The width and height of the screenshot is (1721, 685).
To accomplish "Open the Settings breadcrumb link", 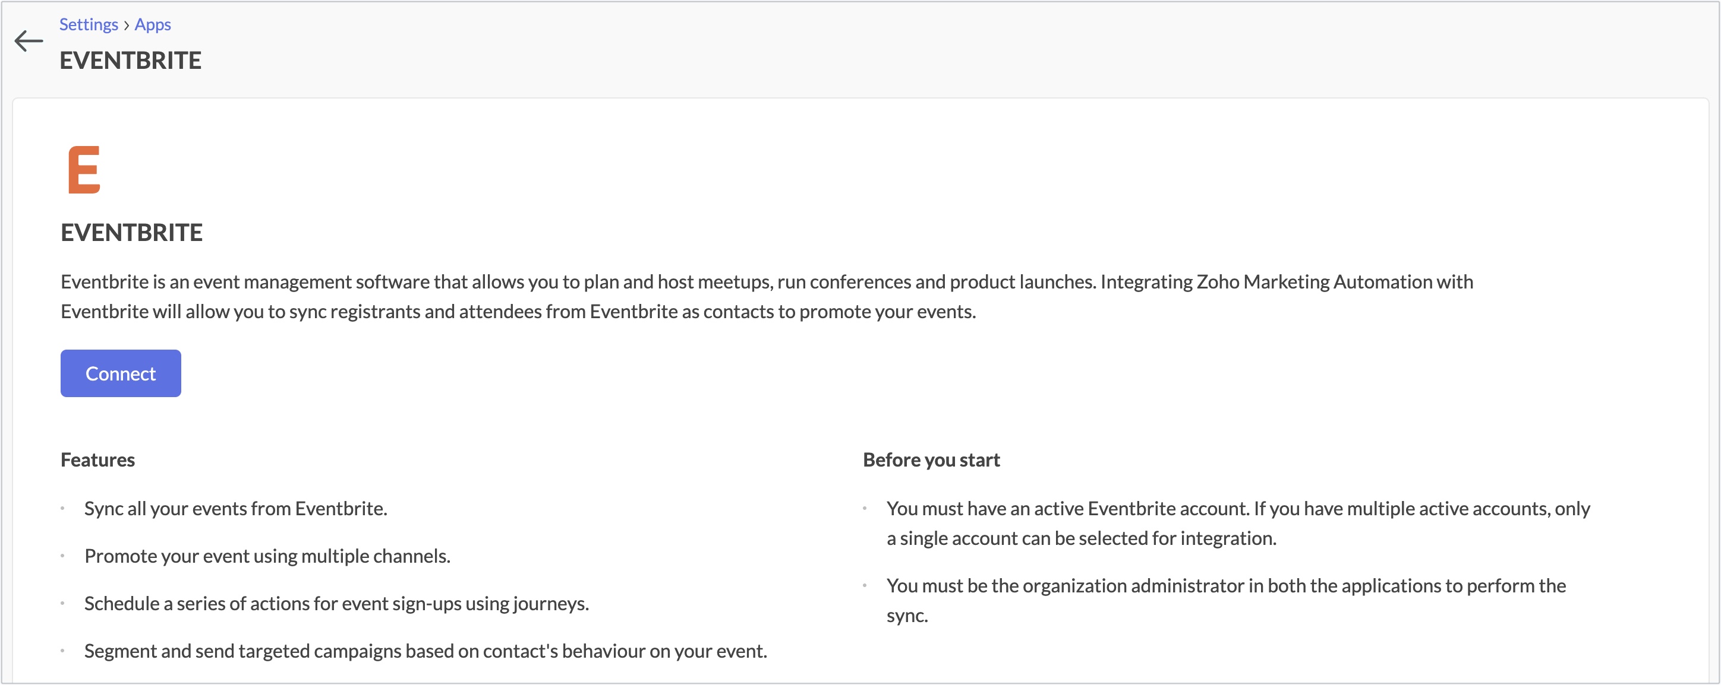I will tap(88, 25).
